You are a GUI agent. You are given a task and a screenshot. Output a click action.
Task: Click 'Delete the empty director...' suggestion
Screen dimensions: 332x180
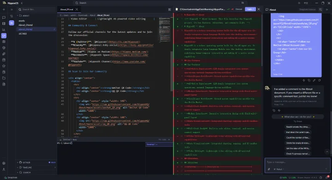[298, 143]
